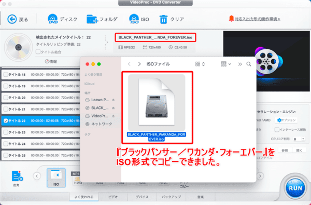Eject the Leawo P... volume
The image size is (311, 205).
click(113, 100)
